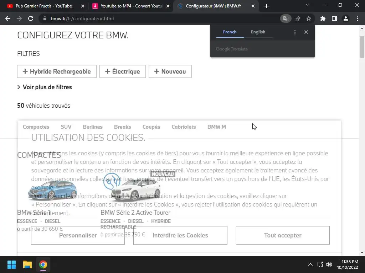Click the scrollbar up arrow

[362, 28]
